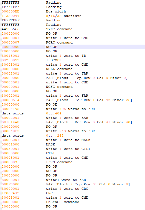145x210 pixels.
Task: Select "8/16/32 BusWidth" line
Action: click(64, 16)
